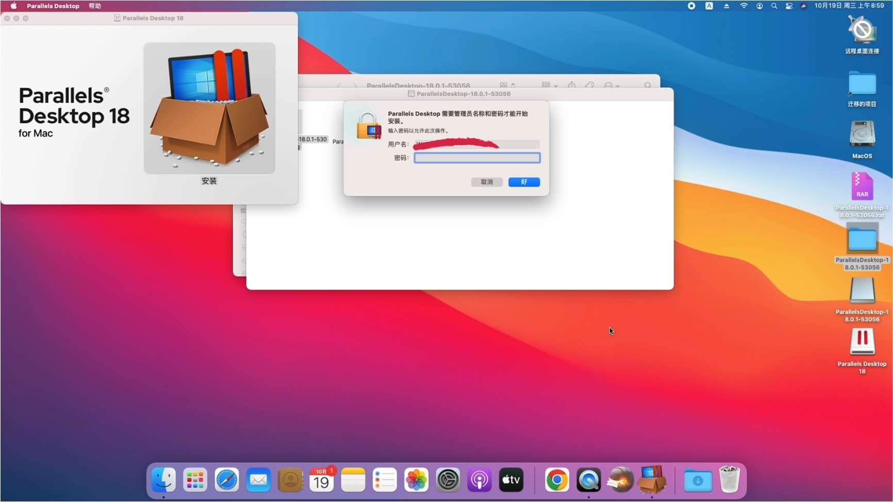Open Notes from the Dock
Screen dimensions: 893x502
(x=353, y=480)
